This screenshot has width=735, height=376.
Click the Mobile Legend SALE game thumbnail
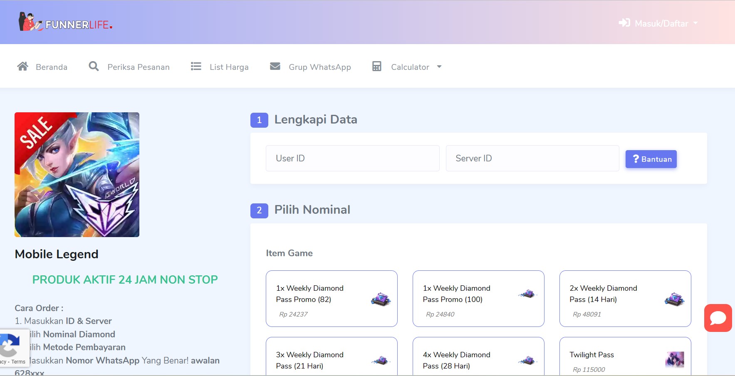pos(77,175)
